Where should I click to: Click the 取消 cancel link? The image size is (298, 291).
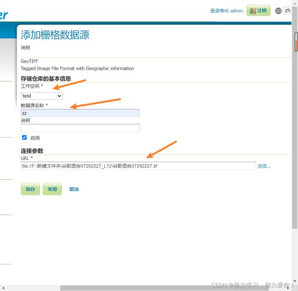coord(74,189)
